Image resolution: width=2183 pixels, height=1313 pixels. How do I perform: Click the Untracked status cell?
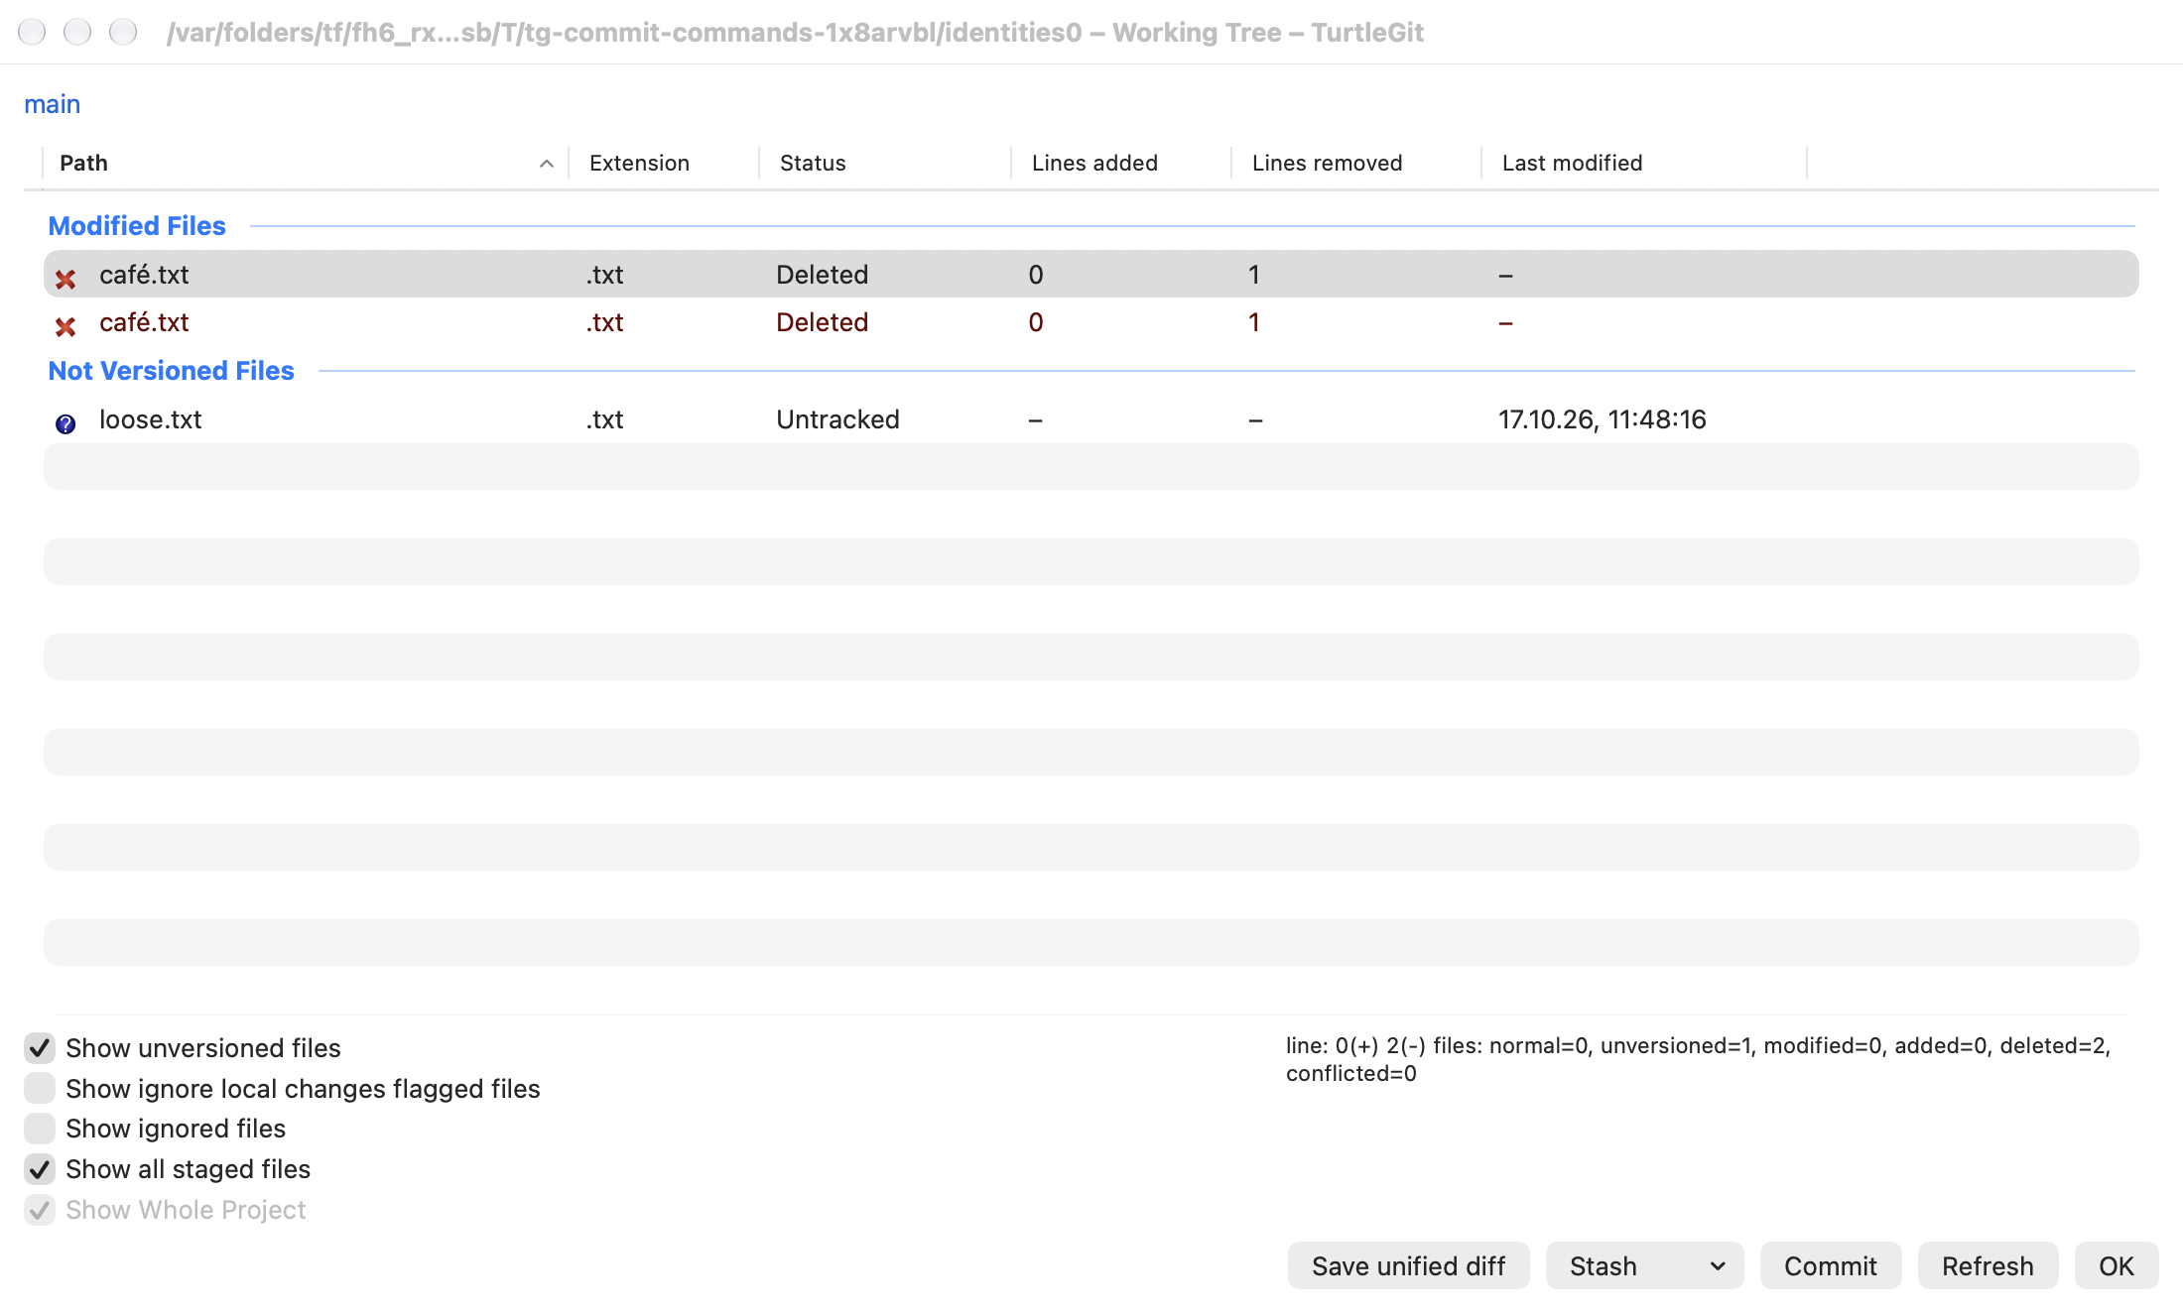pos(837,419)
